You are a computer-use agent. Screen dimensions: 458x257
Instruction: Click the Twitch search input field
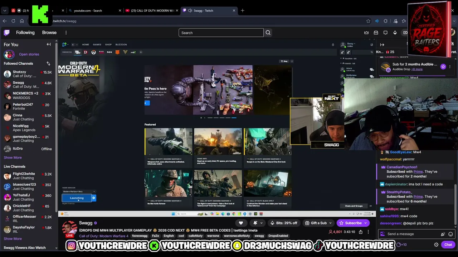coord(221,33)
